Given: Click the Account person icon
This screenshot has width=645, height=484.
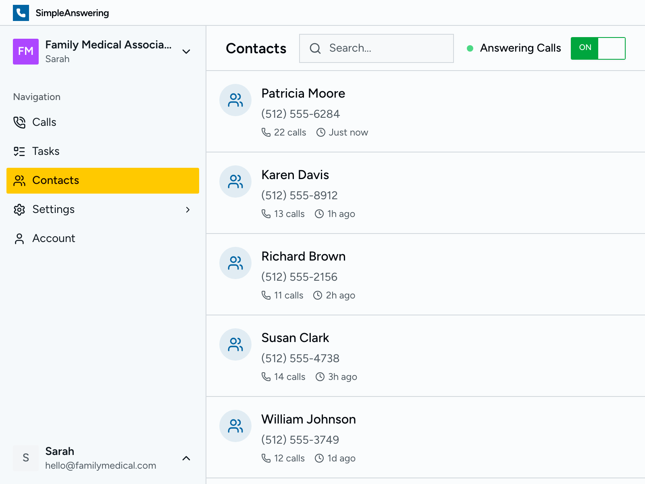Looking at the screenshot, I should tap(19, 238).
